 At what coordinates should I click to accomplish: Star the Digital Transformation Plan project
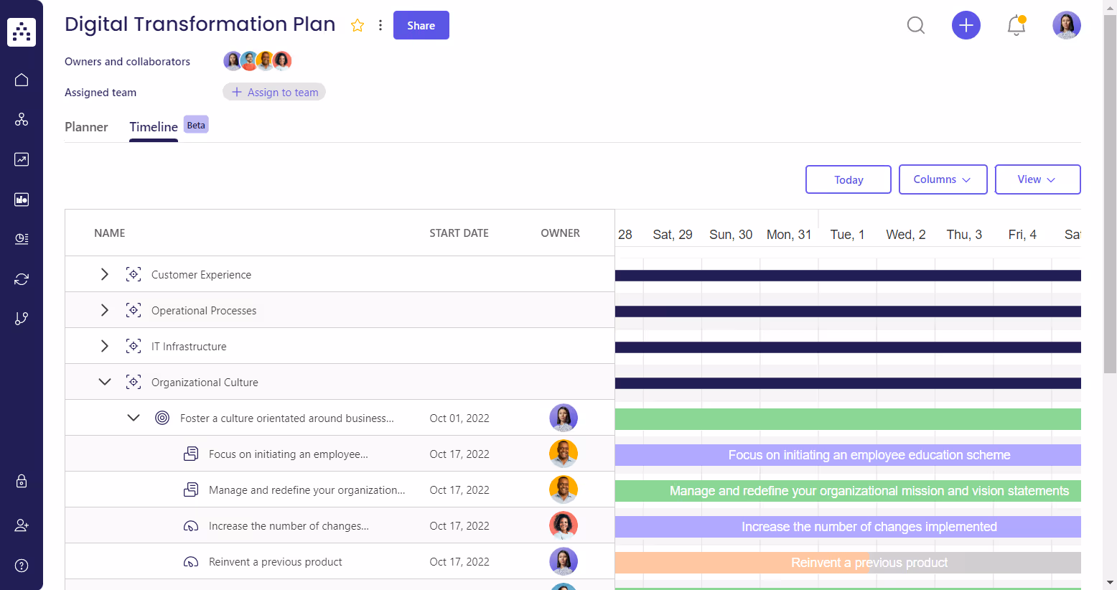[x=357, y=24]
